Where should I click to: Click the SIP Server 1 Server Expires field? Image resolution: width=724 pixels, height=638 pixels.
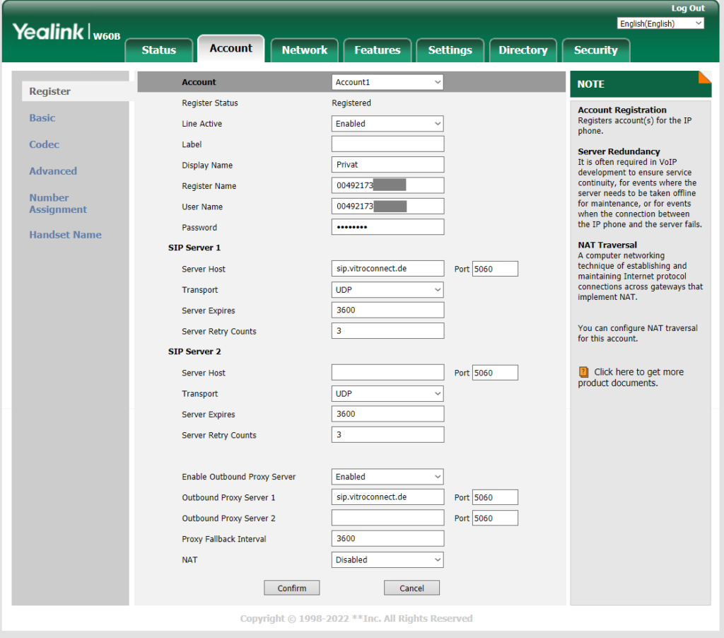[x=387, y=311]
